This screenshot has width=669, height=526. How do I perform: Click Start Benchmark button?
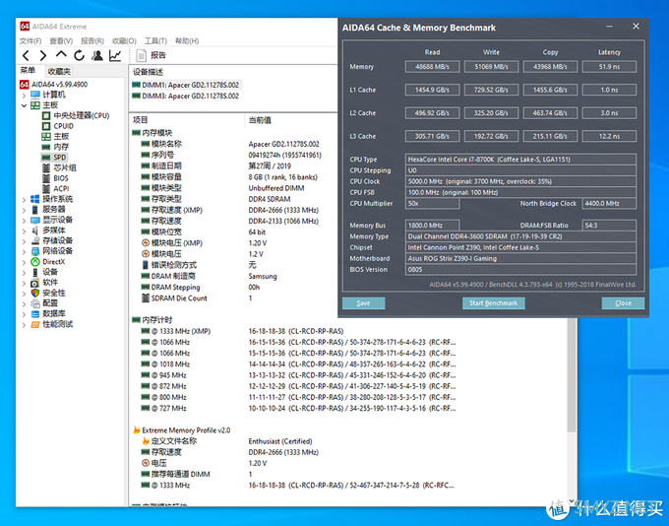(494, 303)
